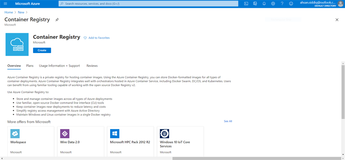
Task: Click the Create button
Action: coord(42,50)
